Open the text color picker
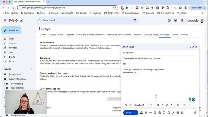This screenshot has height=117, width=208. coord(172,105)
